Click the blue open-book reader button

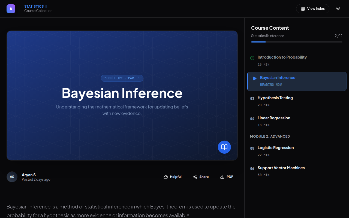coord(224,147)
